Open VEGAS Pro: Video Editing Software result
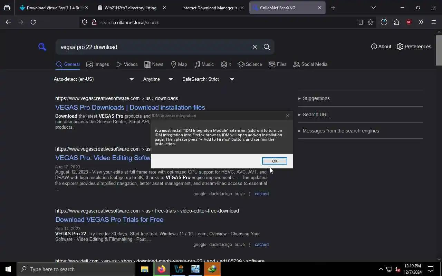This screenshot has width=442, height=276. tap(103, 158)
